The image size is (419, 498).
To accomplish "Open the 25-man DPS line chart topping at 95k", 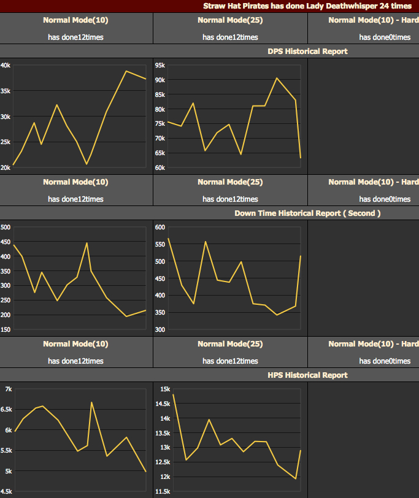I will pos(234,116).
